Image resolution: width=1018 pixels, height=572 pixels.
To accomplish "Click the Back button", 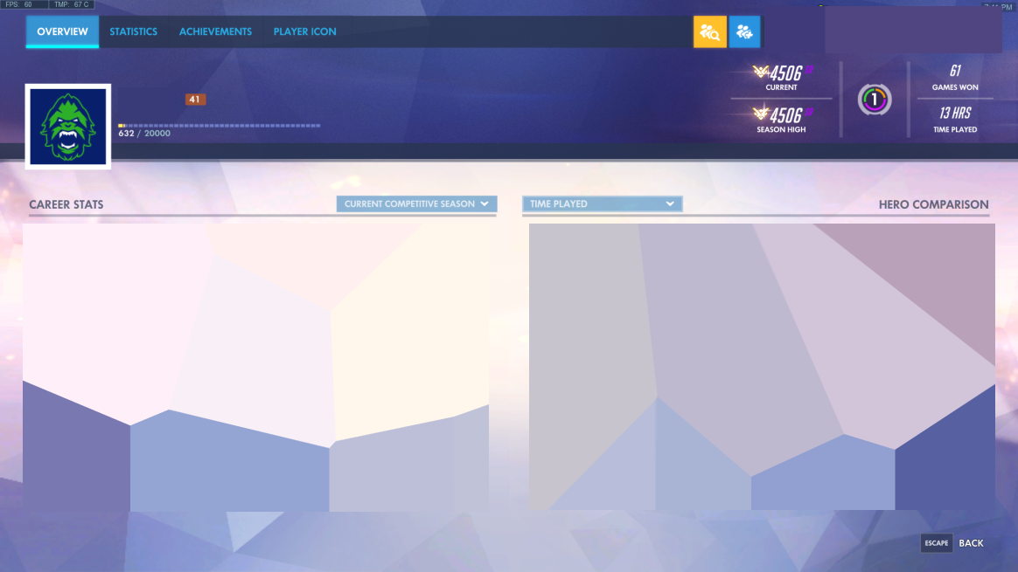I will [x=971, y=543].
